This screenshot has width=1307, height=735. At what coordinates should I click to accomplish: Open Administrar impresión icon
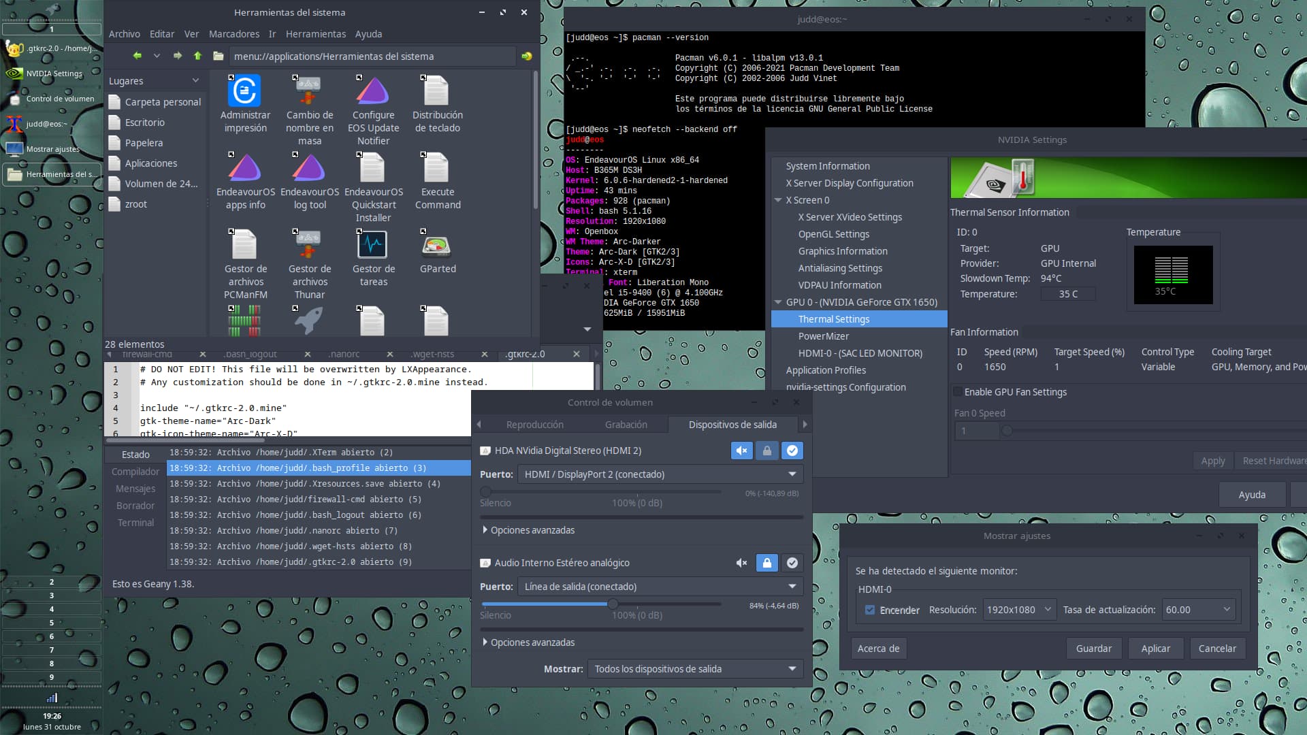point(245,104)
